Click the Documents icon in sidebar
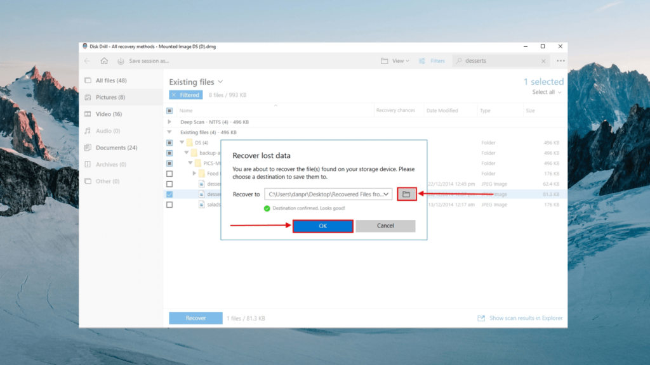 tap(87, 148)
